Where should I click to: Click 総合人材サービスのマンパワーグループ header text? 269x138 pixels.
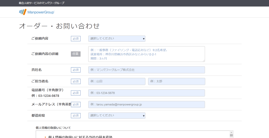(x=42, y=3)
